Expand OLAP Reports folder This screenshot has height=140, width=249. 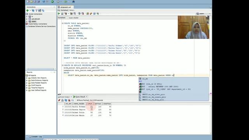(27, 86)
